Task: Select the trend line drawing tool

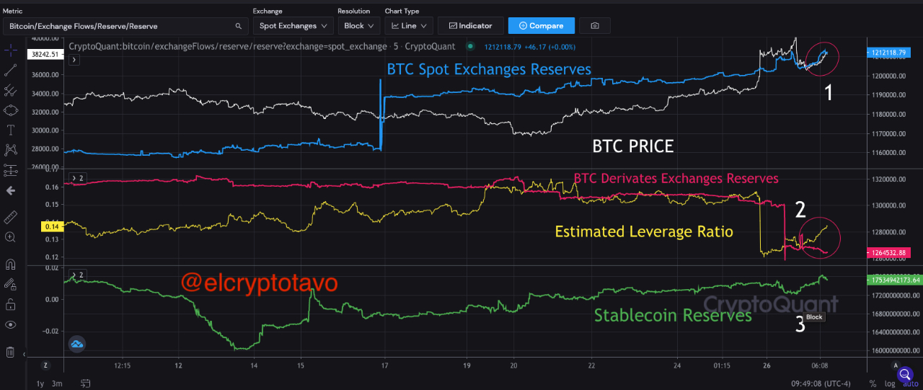Action: (x=10, y=70)
